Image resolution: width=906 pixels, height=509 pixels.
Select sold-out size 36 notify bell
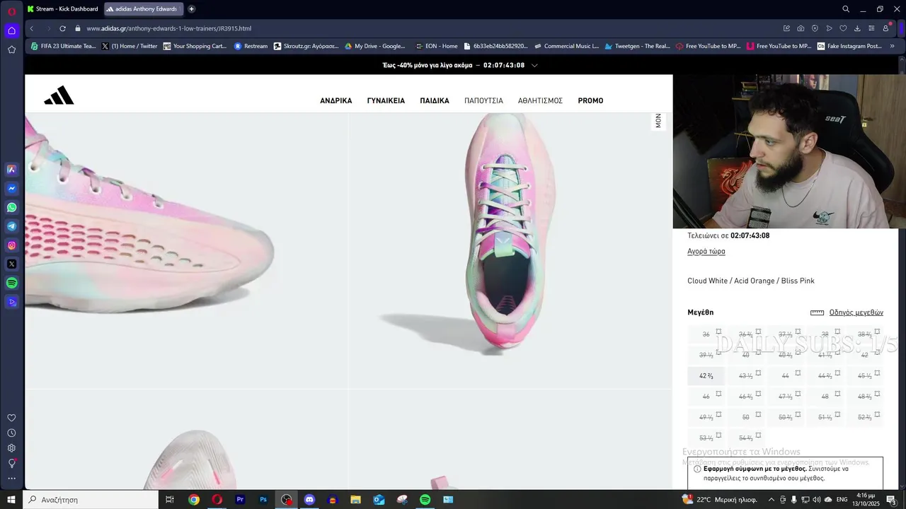click(718, 331)
